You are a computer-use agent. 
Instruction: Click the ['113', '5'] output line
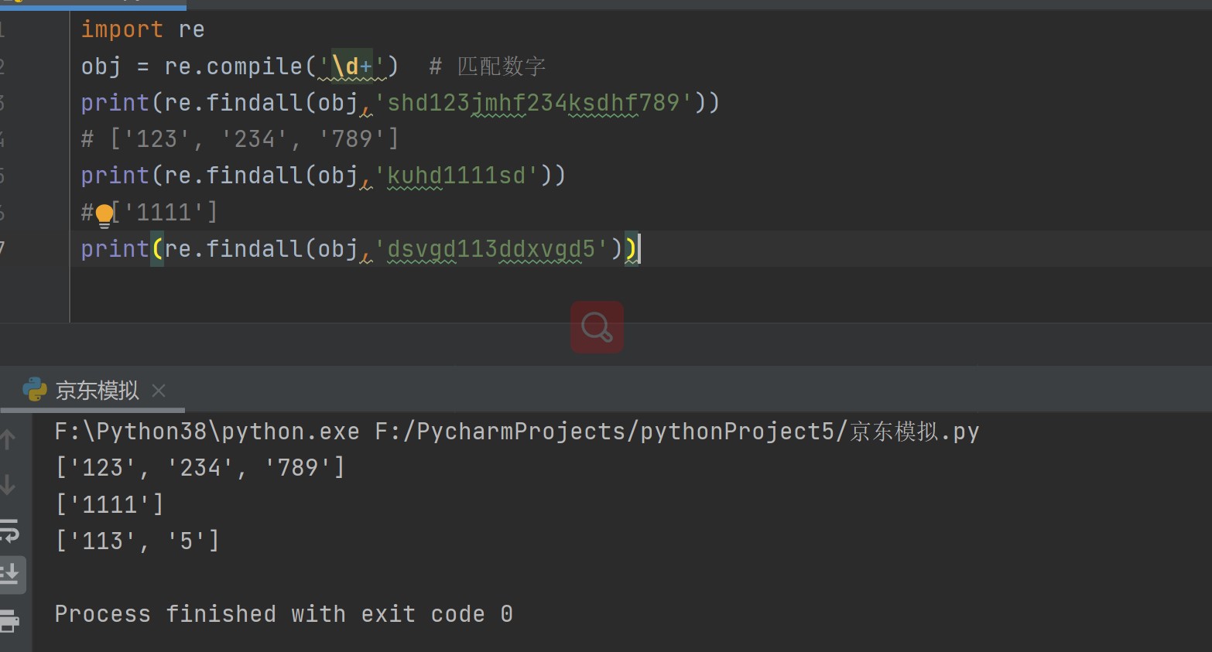pyautogui.click(x=138, y=541)
